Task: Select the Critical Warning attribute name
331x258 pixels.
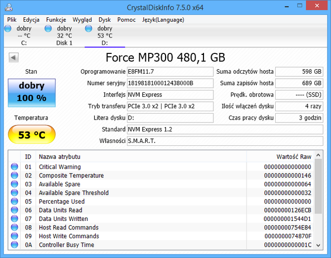Action: click(x=60, y=167)
